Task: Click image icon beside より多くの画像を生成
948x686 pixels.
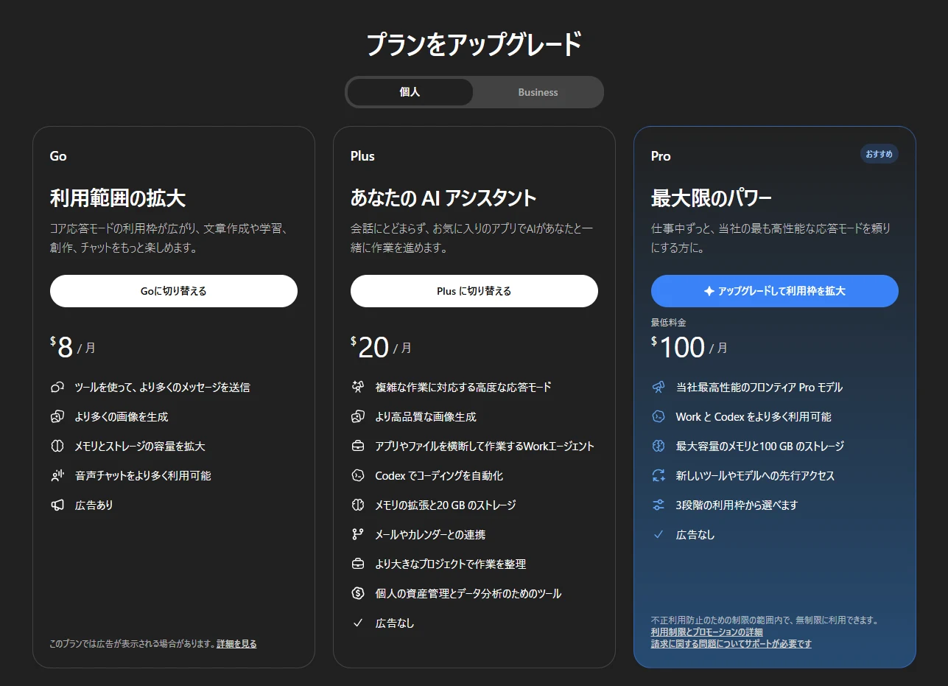Action: [x=57, y=416]
